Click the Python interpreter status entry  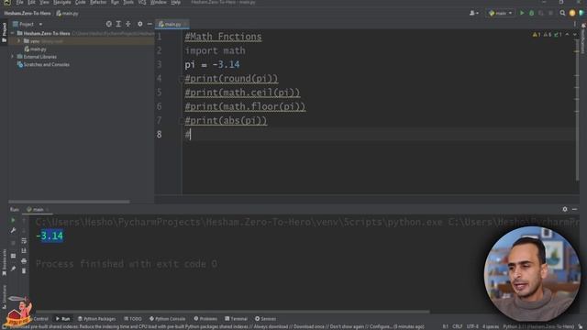pyautogui.click(x=538, y=326)
